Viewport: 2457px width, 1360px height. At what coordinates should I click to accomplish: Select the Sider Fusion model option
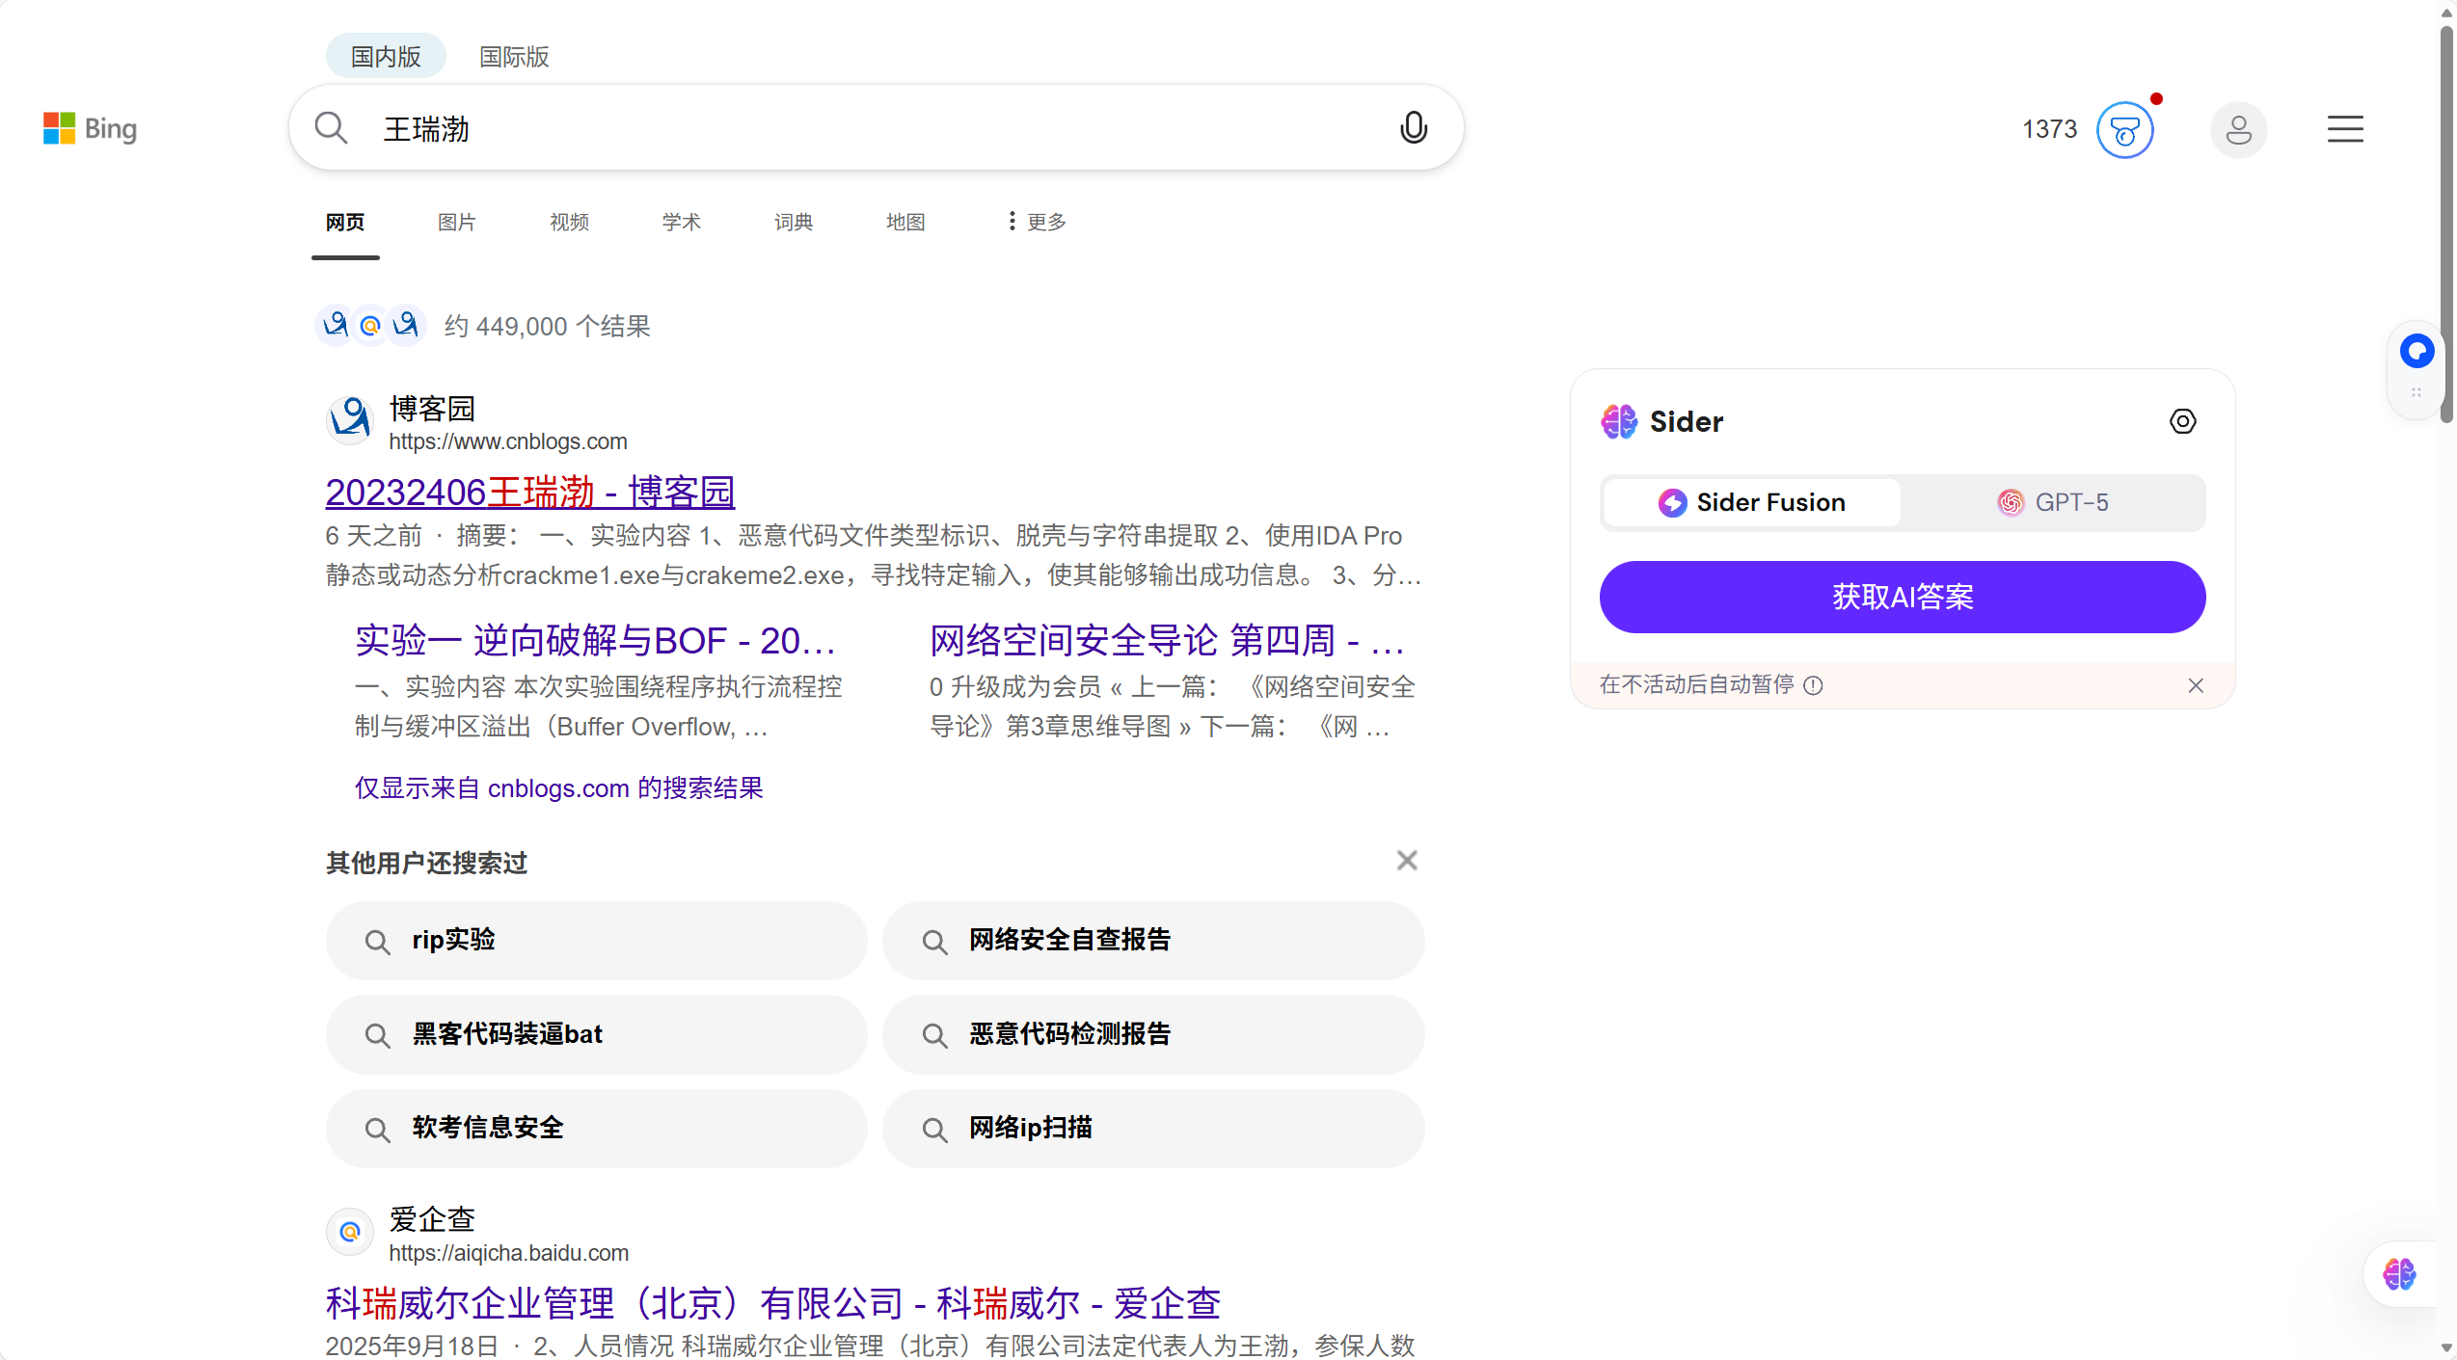pyautogui.click(x=1751, y=502)
